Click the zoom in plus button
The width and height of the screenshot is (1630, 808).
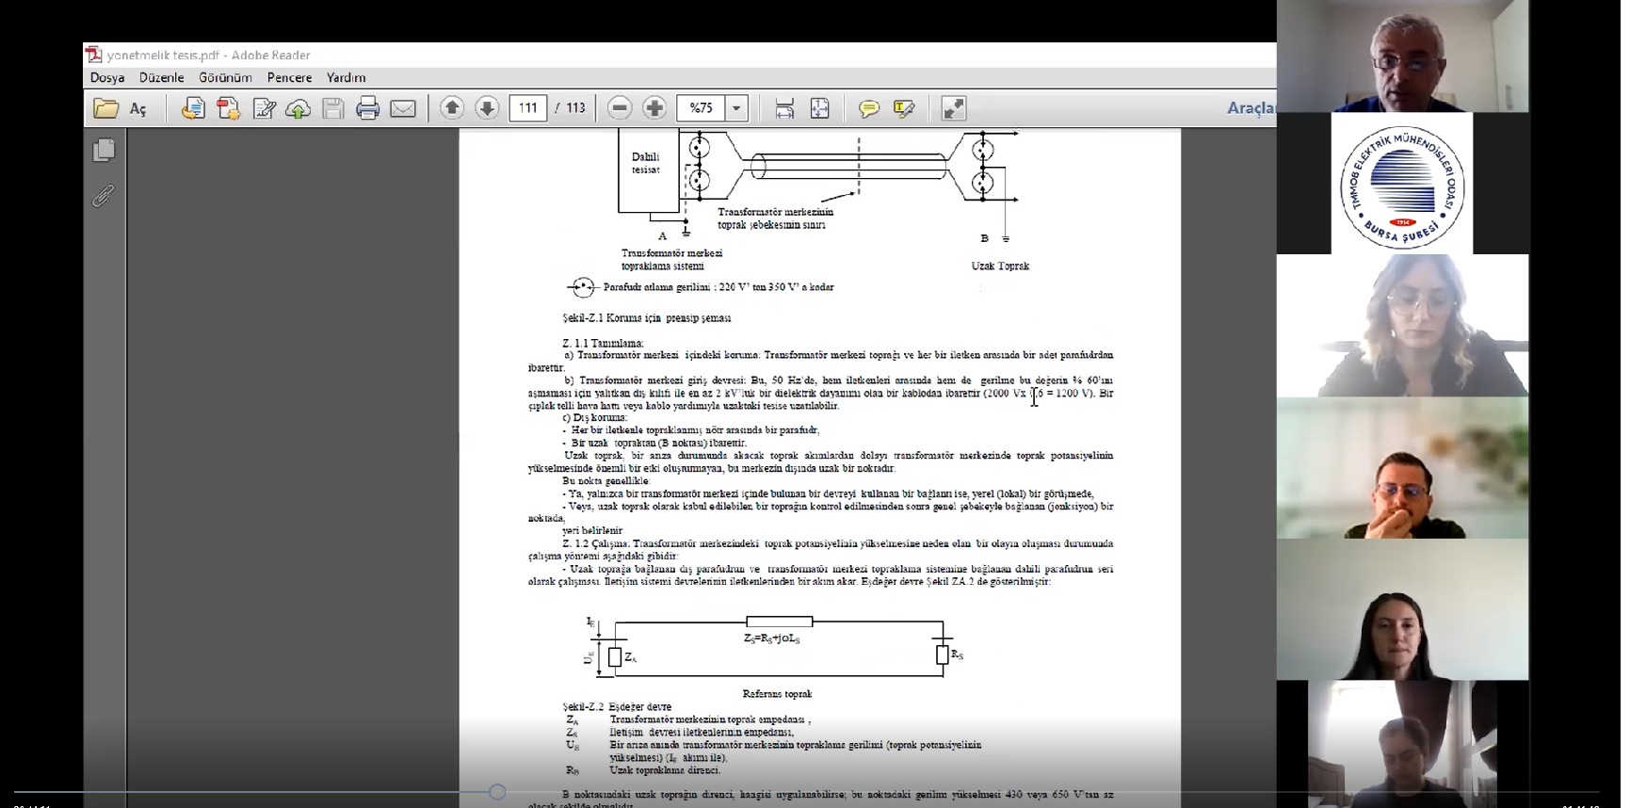(x=654, y=108)
